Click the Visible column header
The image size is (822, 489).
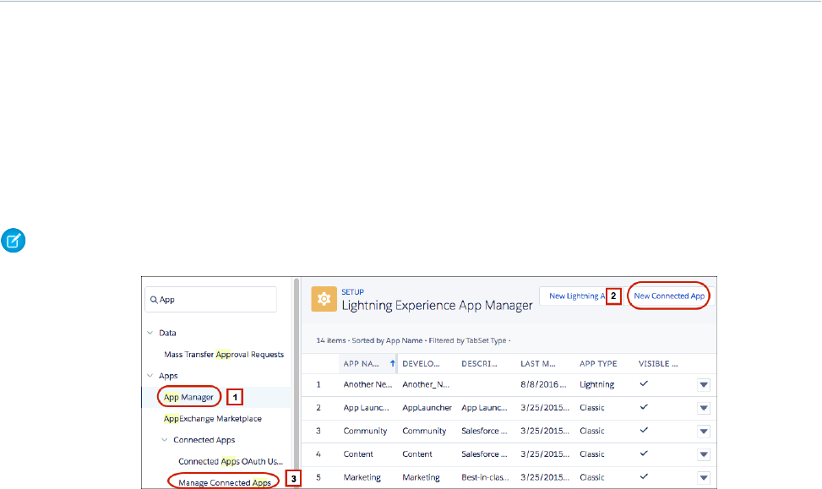pyautogui.click(x=658, y=364)
